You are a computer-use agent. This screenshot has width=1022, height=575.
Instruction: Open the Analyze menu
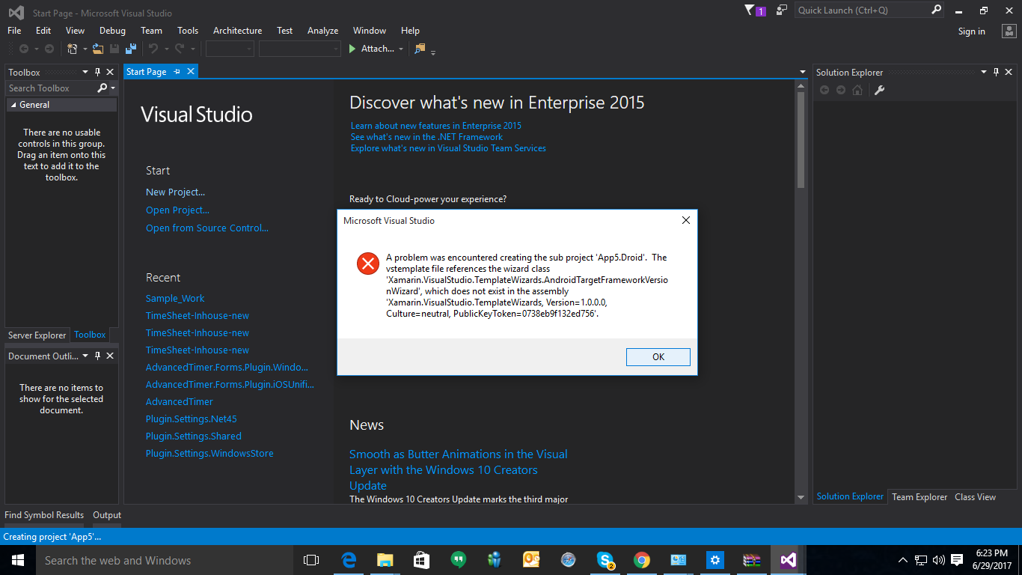[x=322, y=31]
